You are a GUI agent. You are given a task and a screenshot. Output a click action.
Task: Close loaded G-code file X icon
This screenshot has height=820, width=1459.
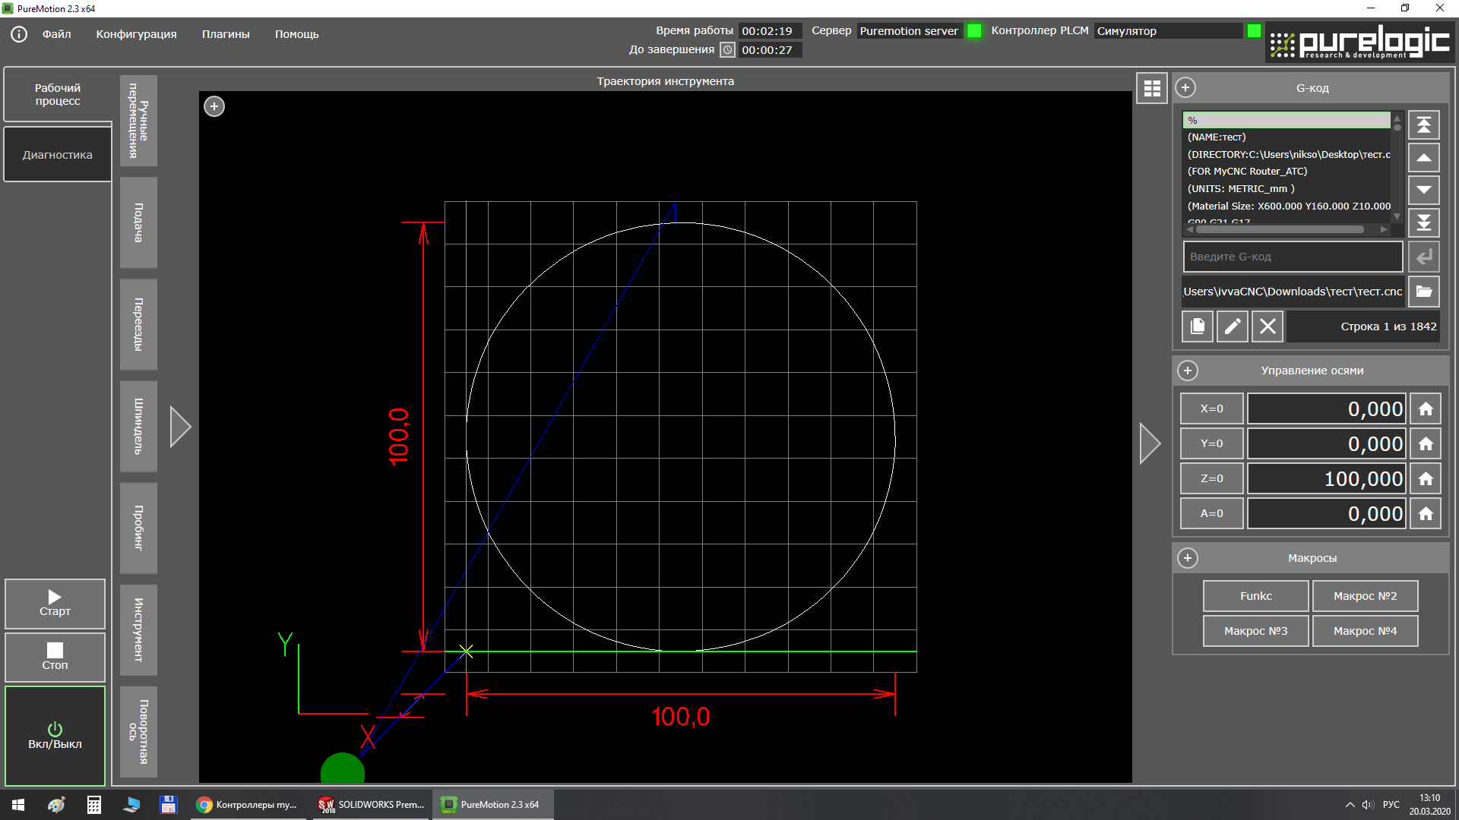coord(1268,326)
